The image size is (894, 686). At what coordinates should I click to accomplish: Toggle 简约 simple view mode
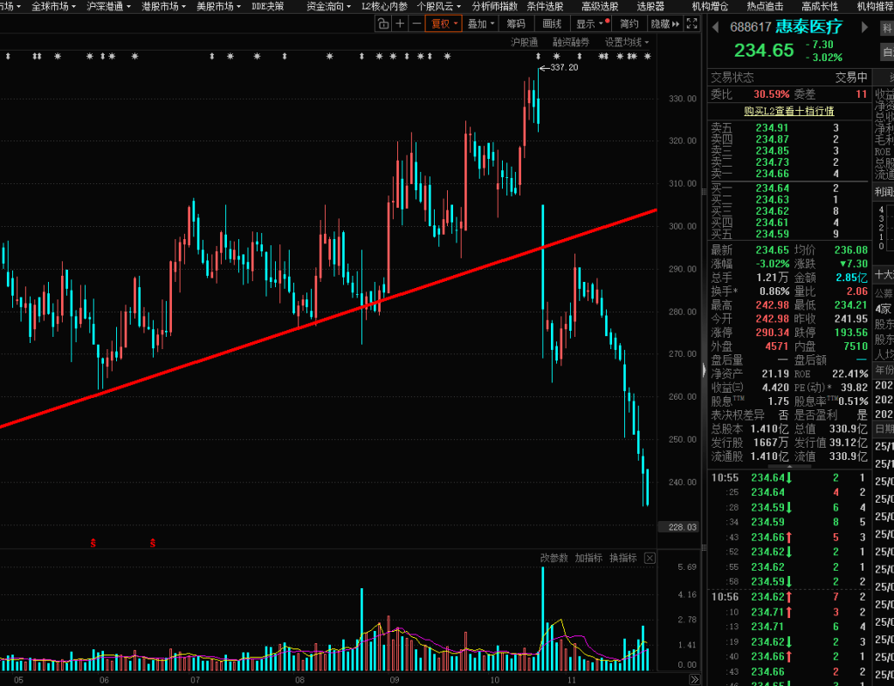(628, 24)
